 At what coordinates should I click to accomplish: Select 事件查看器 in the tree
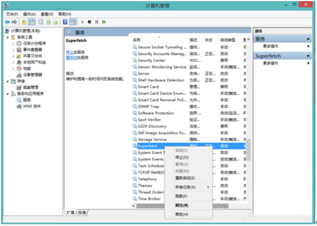(32, 49)
